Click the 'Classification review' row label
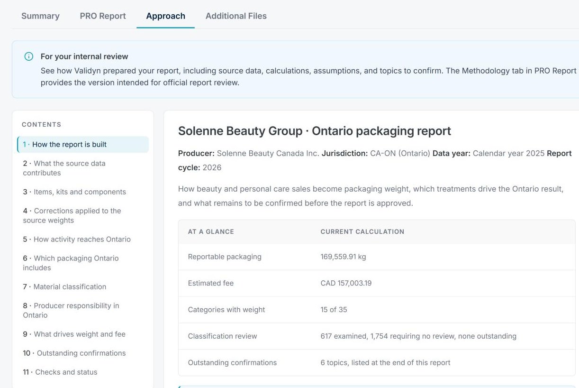The width and height of the screenshot is (579, 388). [222, 336]
